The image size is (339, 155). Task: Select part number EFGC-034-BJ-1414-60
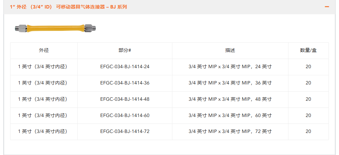point(125,115)
